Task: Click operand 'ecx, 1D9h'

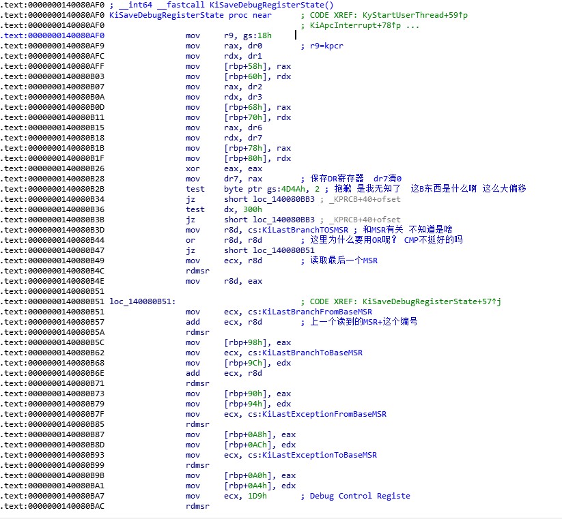Action: pos(245,496)
